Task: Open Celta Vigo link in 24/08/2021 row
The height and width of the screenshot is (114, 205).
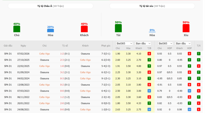Action: [85, 110]
